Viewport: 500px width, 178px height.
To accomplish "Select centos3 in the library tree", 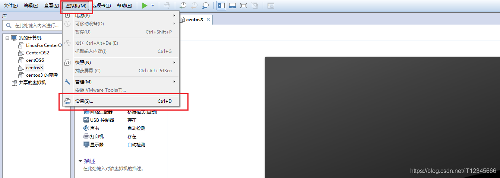I will (x=34, y=68).
